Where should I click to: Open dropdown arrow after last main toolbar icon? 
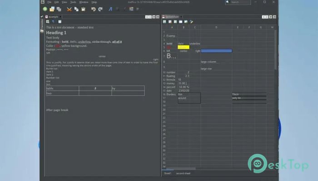tap(141, 9)
